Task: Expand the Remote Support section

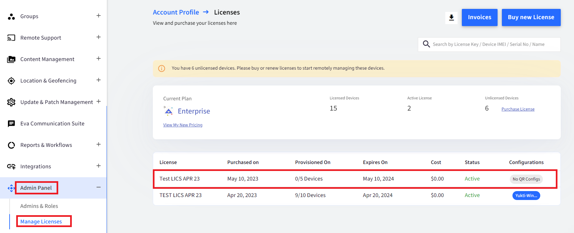Action: [99, 37]
